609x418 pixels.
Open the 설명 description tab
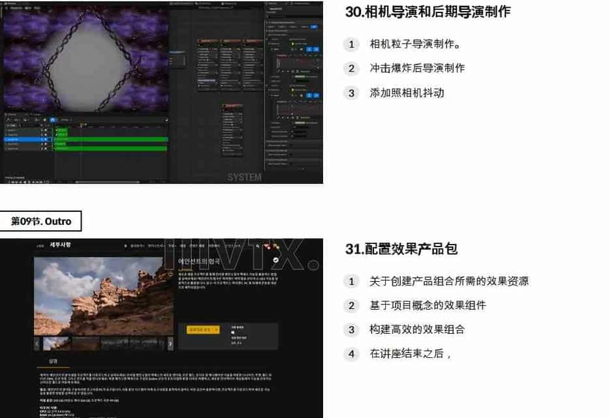pyautogui.click(x=54, y=361)
